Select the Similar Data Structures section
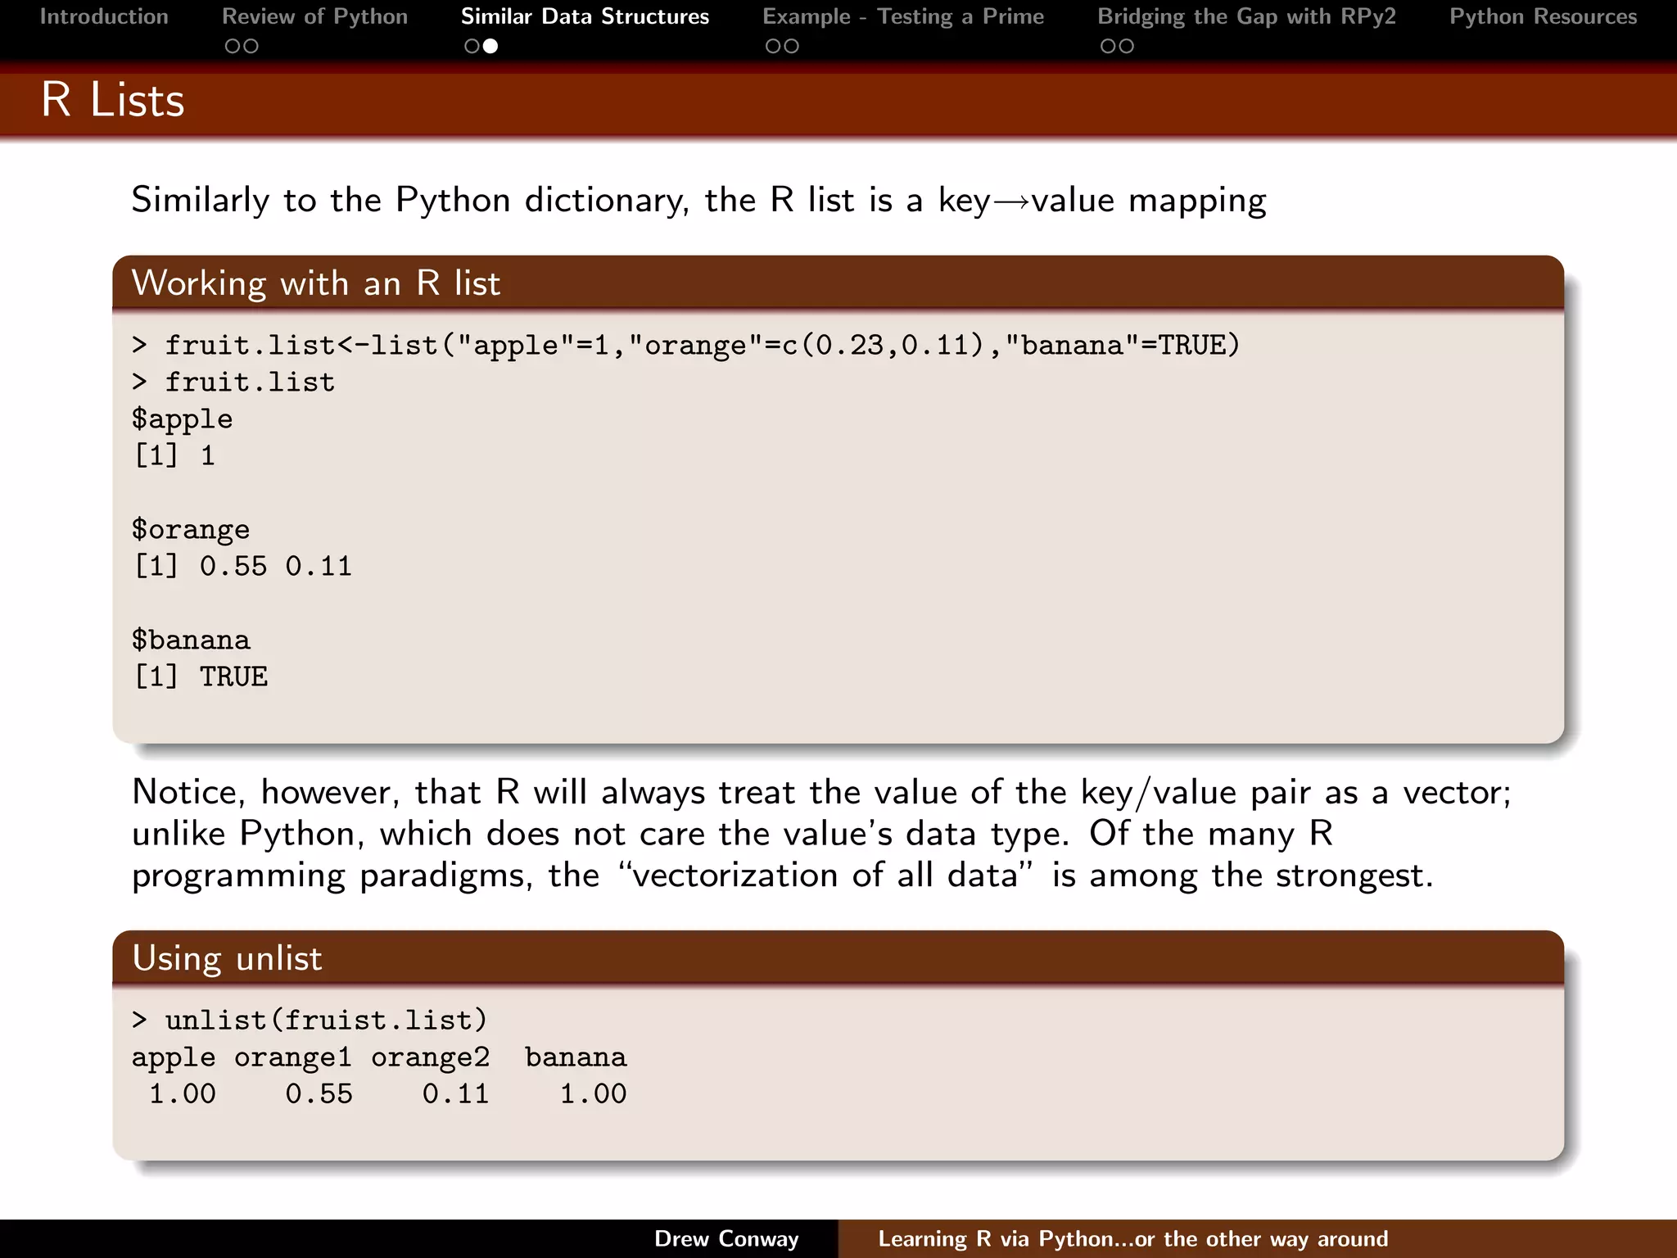The height and width of the screenshot is (1258, 1677). click(585, 16)
